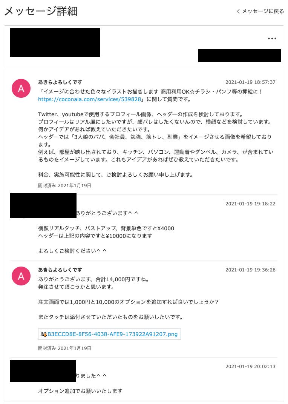Open the B3ECCD8E PNG attachment
The height and width of the screenshot is (404, 288).
[x=112, y=335]
